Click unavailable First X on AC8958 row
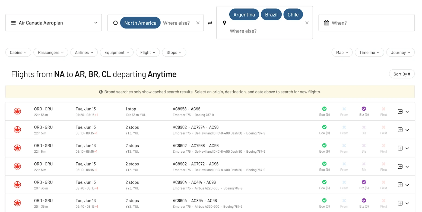The width and height of the screenshot is (422, 212). [384, 109]
